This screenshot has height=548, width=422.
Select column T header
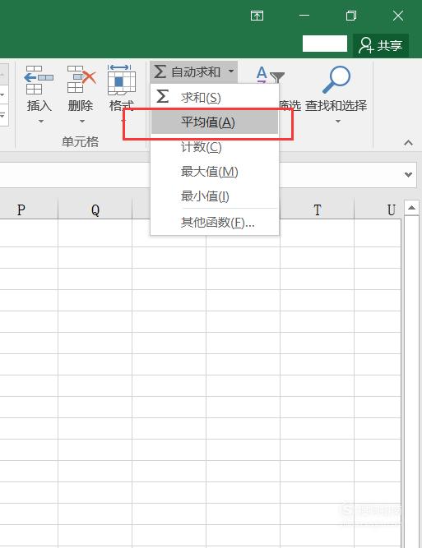tap(317, 210)
